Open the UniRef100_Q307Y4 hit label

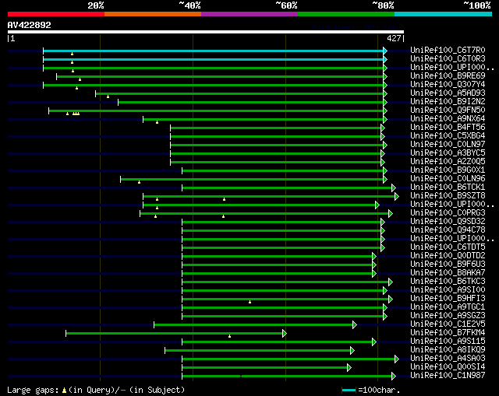tap(448, 85)
